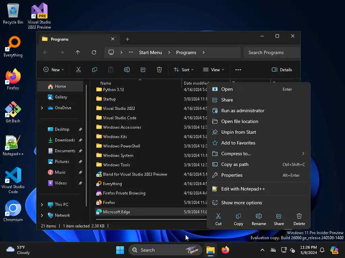Click chevron after Programs in address bar

pyautogui.click(x=203, y=52)
